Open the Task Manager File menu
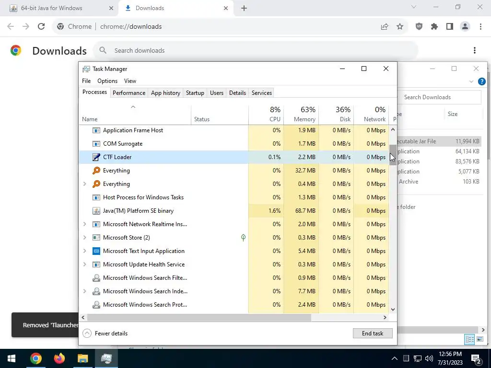491x368 pixels. [86, 81]
